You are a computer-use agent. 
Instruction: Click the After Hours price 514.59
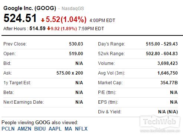(x=37, y=28)
